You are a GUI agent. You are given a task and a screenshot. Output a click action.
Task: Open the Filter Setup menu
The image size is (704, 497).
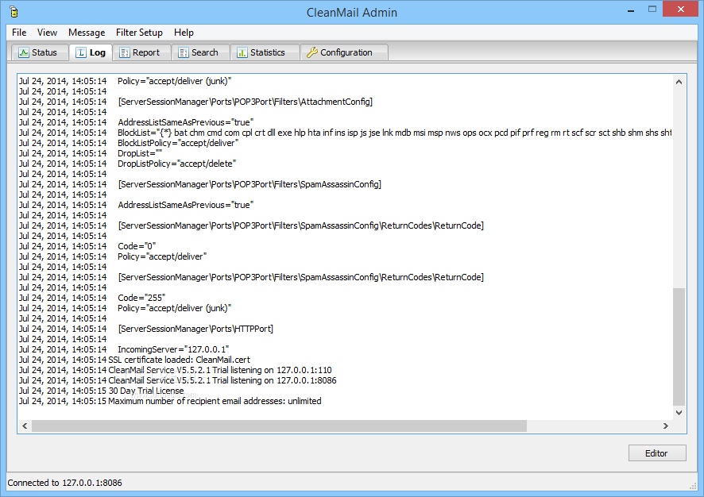139,33
